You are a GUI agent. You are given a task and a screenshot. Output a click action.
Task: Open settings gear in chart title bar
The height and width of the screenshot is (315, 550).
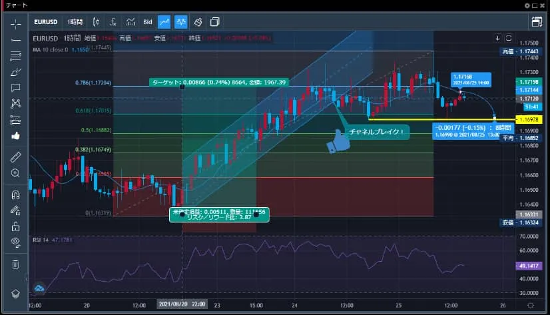[x=527, y=5]
